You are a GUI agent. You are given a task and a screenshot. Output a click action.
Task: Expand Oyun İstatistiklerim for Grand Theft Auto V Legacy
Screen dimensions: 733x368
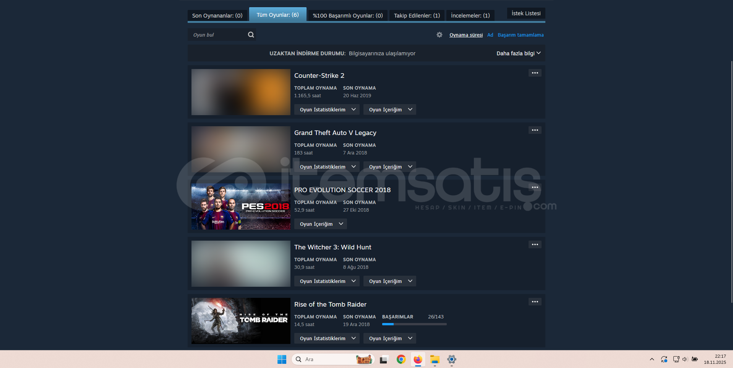327,167
